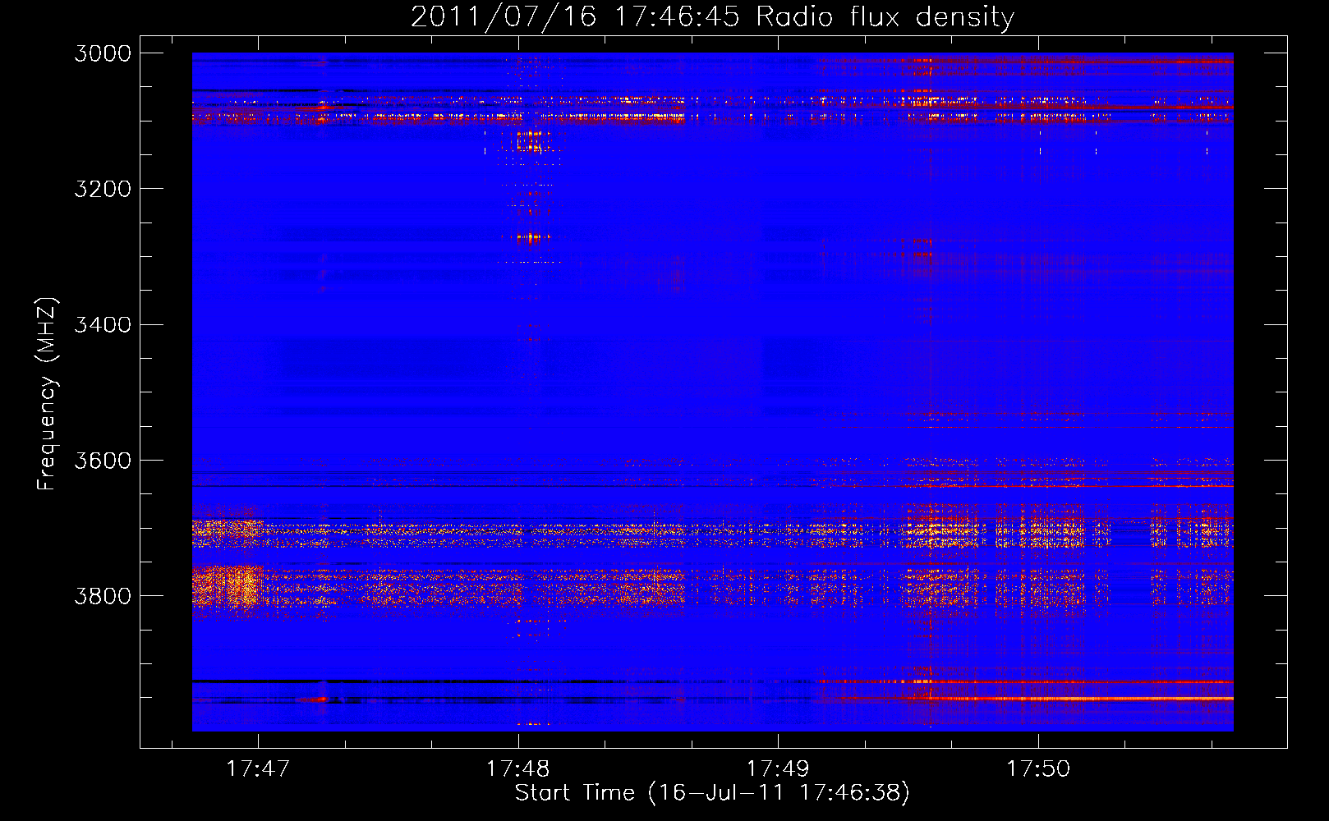Select the 3600 frequency tick label
The image size is (1329, 821).
coord(103,460)
